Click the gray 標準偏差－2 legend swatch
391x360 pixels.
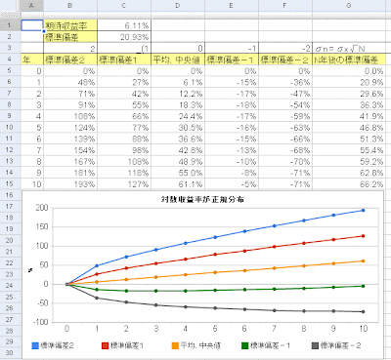(315, 345)
